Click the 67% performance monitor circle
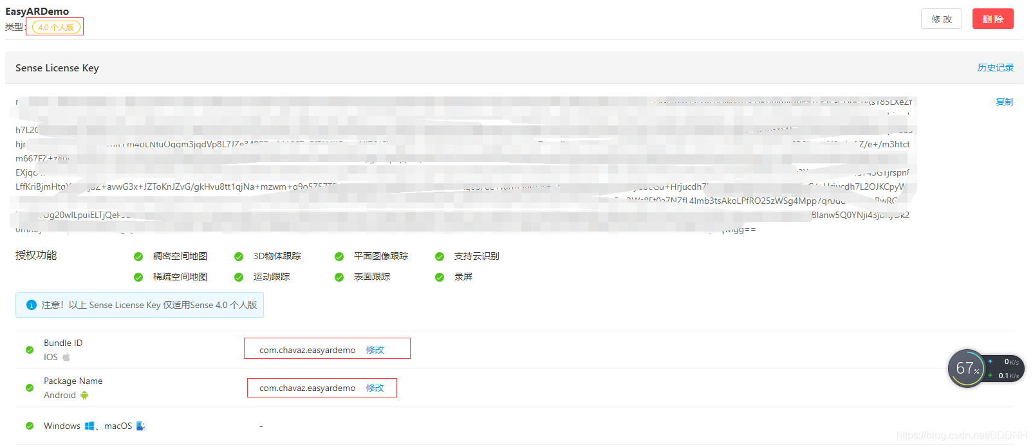This screenshot has height=447, width=1033. pyautogui.click(x=966, y=369)
